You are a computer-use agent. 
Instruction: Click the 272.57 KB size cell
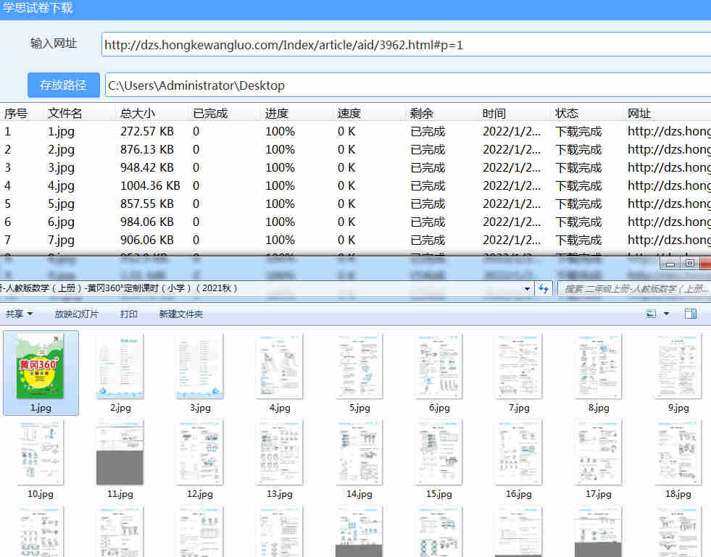pyautogui.click(x=147, y=131)
